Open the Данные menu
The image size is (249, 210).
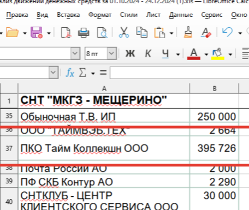[181, 15]
